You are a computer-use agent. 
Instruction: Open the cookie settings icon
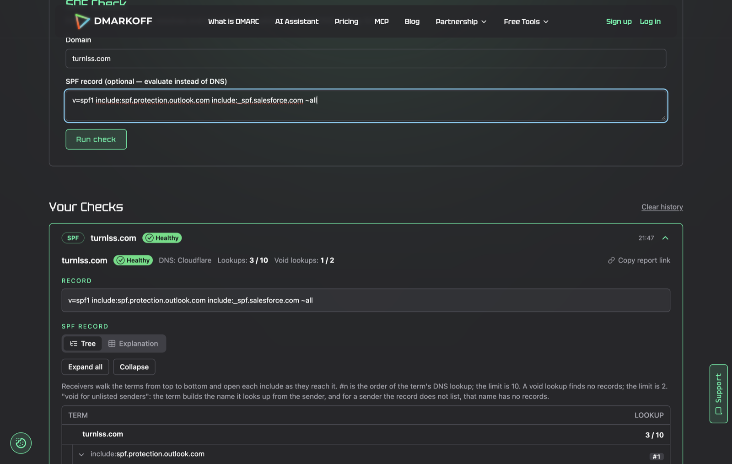pos(21,443)
